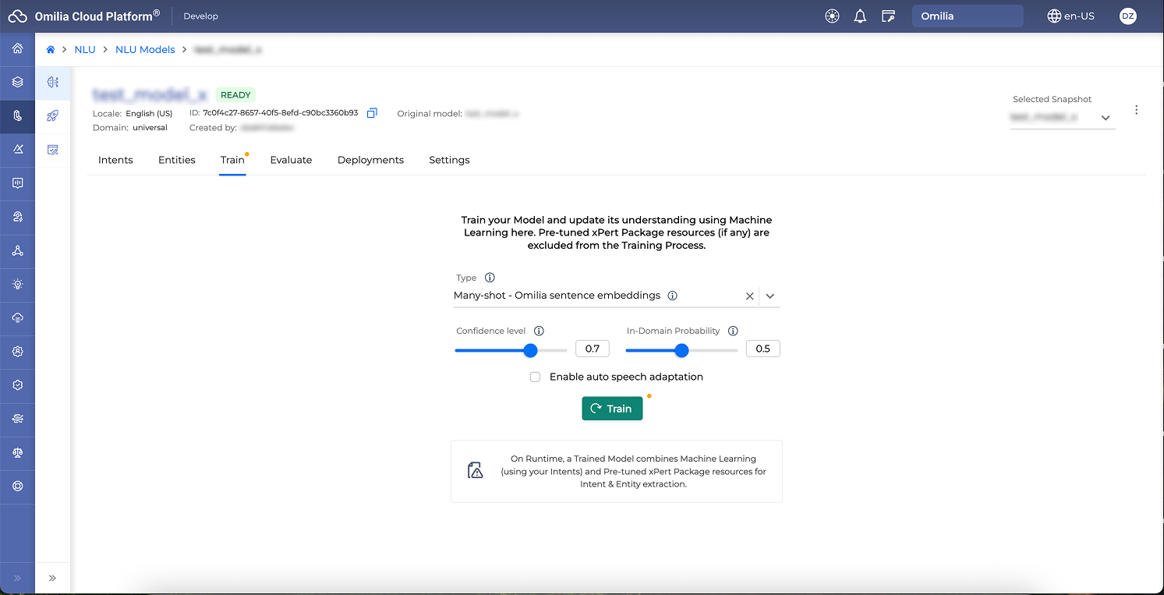
Task: Go to NLU Models breadcrumb link
Action: coord(145,50)
